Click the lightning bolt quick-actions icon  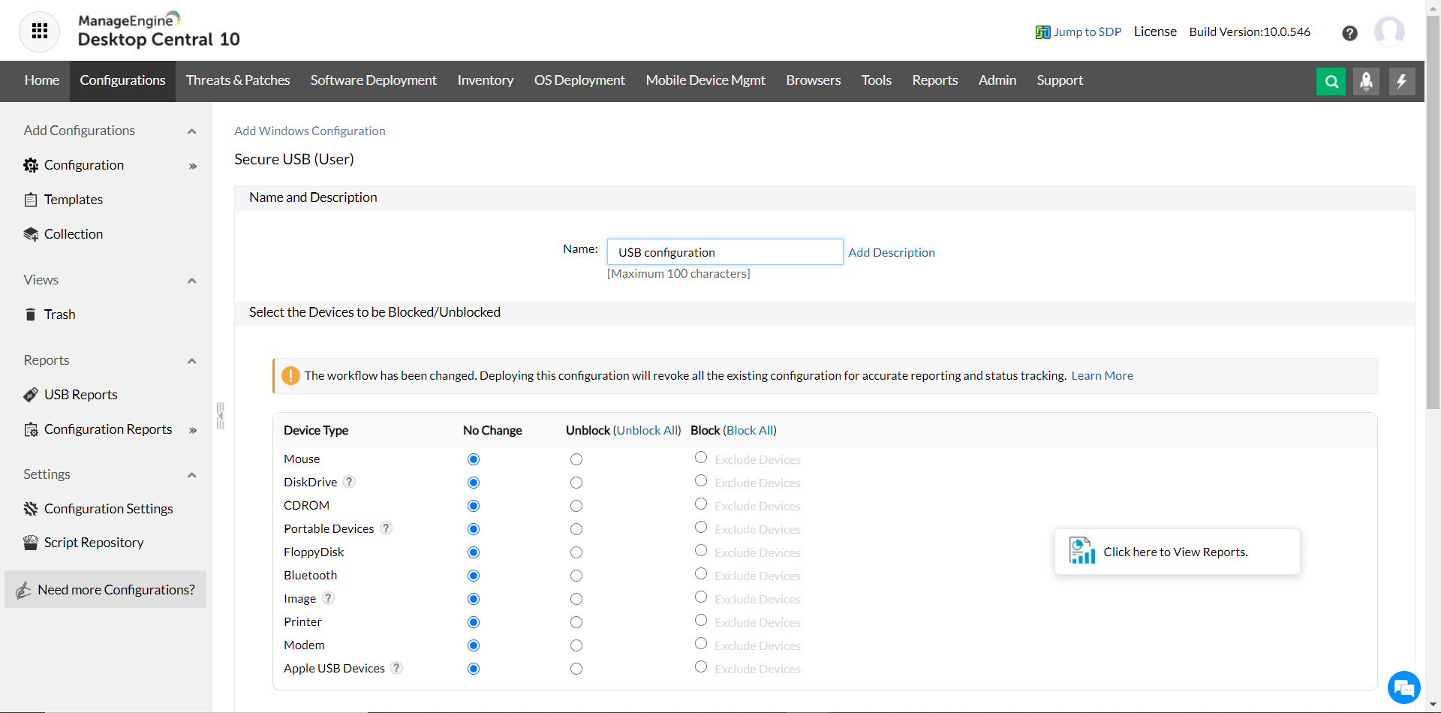click(1401, 81)
